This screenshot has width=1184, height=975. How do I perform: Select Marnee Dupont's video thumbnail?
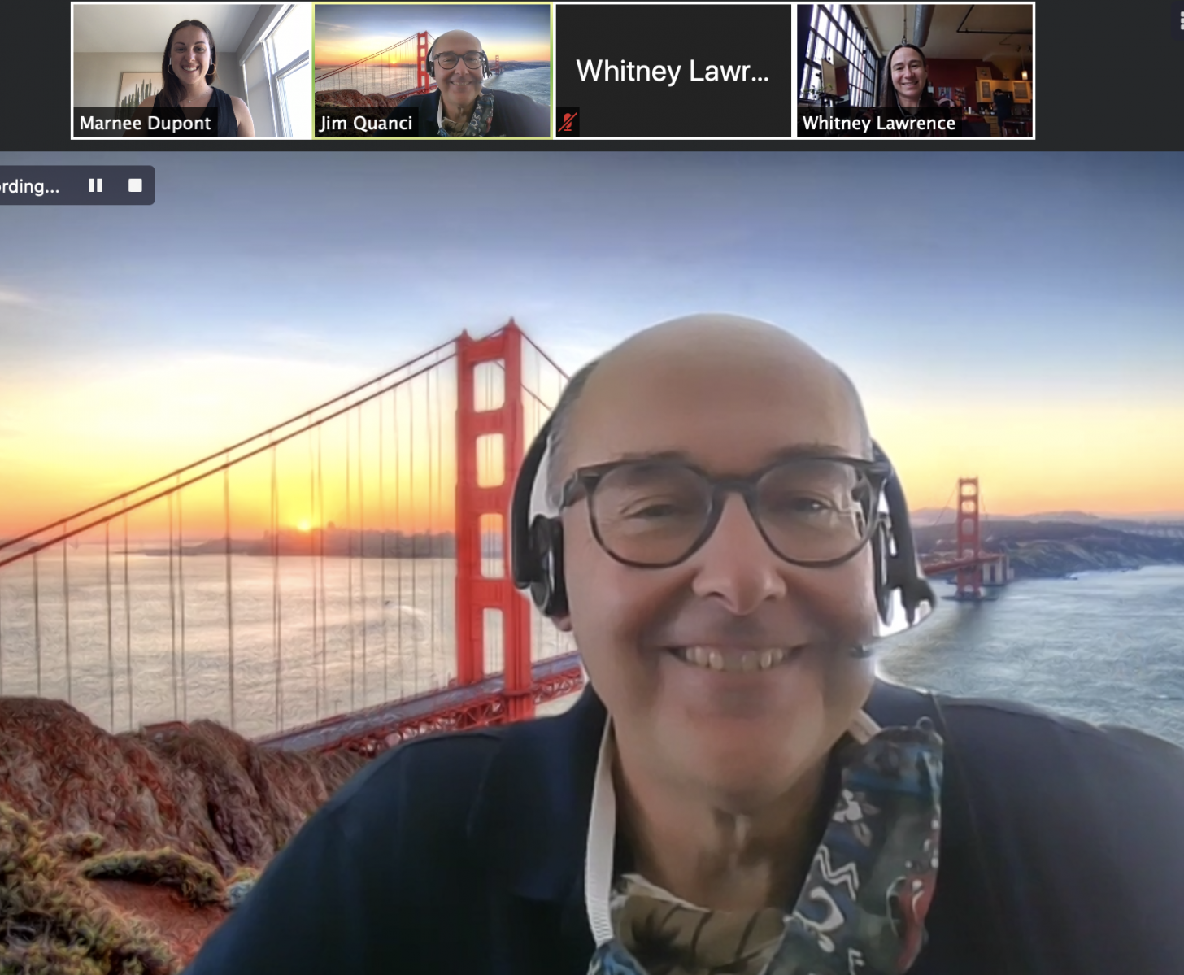[x=192, y=71]
